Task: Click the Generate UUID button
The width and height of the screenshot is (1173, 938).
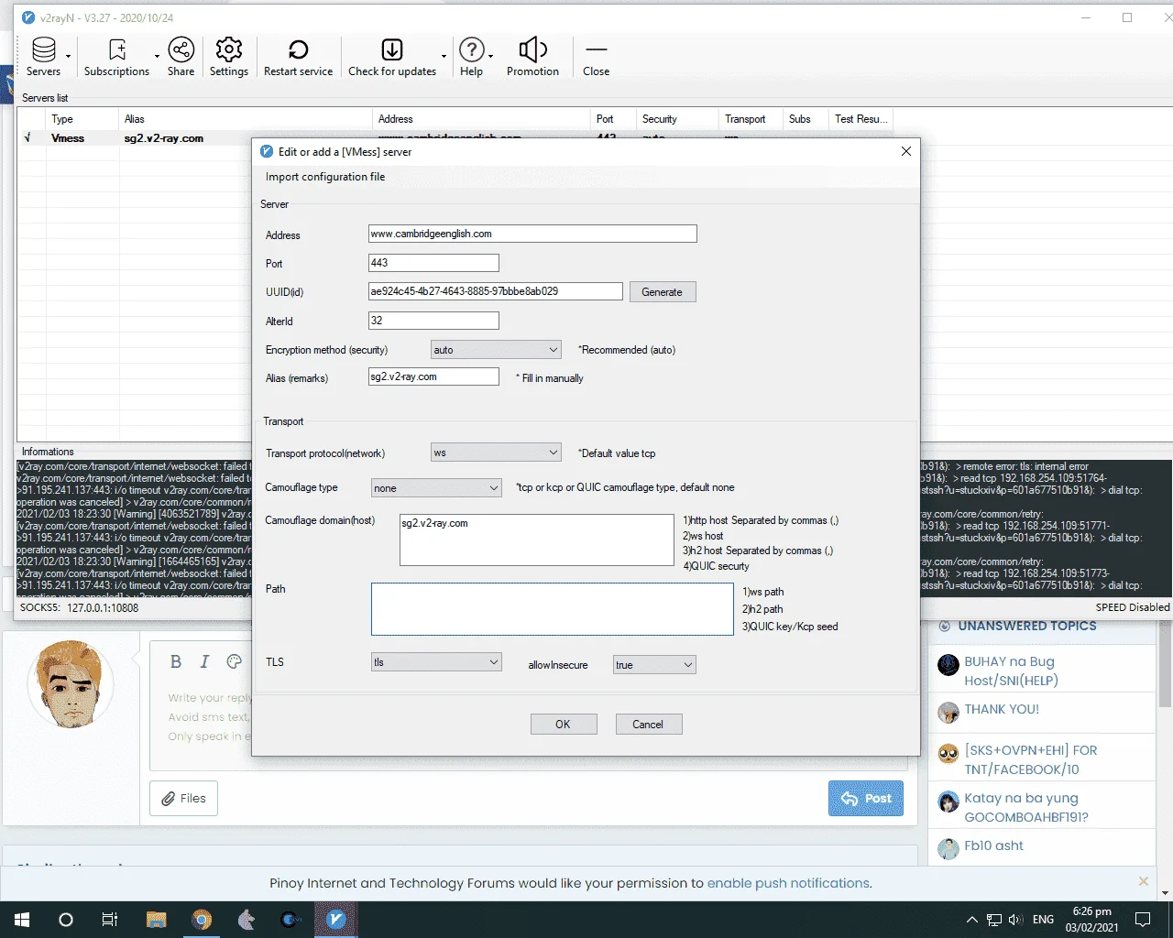Action: [662, 292]
